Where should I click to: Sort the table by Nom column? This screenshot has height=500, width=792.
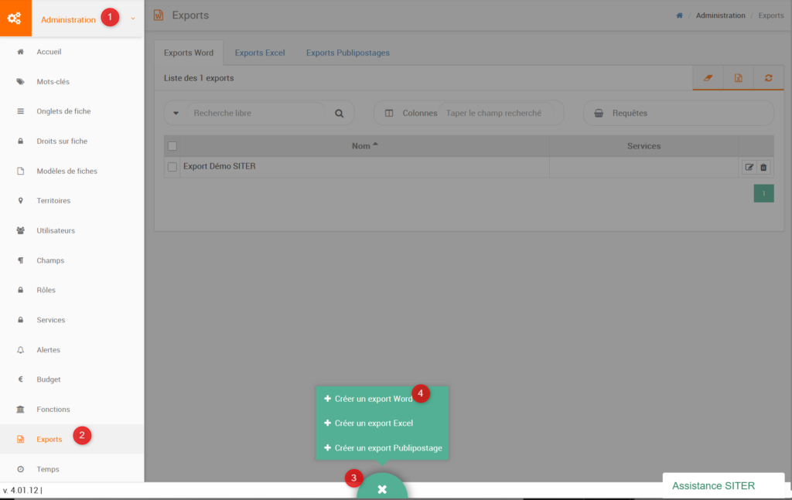[x=364, y=145]
